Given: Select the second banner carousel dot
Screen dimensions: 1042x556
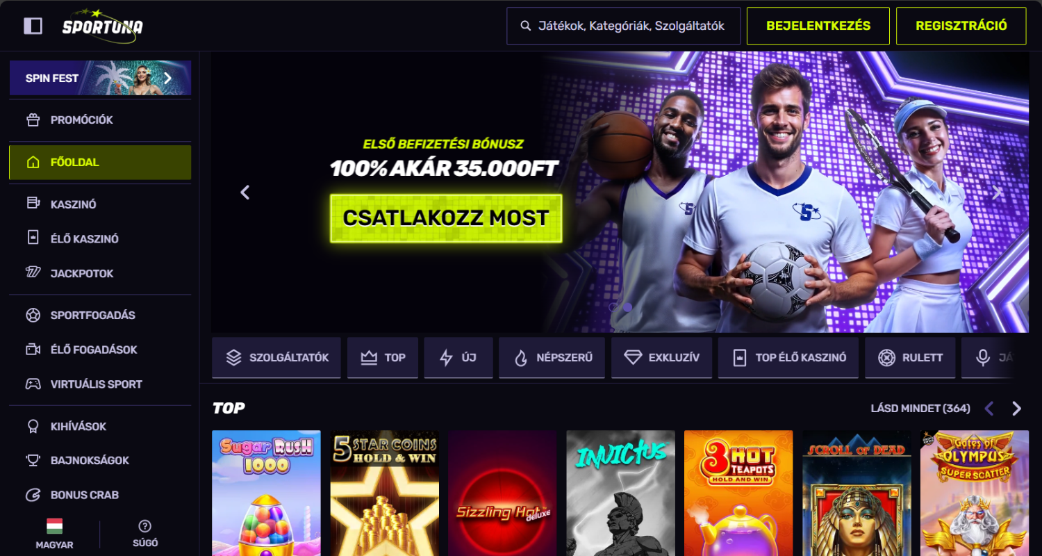Looking at the screenshot, I should click(628, 306).
